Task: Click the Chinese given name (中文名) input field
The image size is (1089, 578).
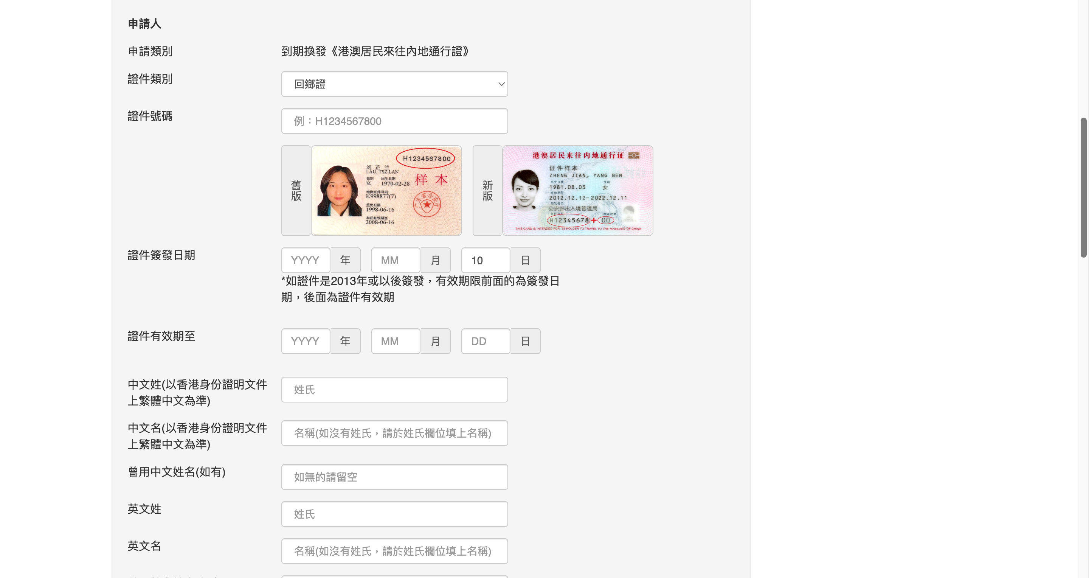Action: [394, 433]
